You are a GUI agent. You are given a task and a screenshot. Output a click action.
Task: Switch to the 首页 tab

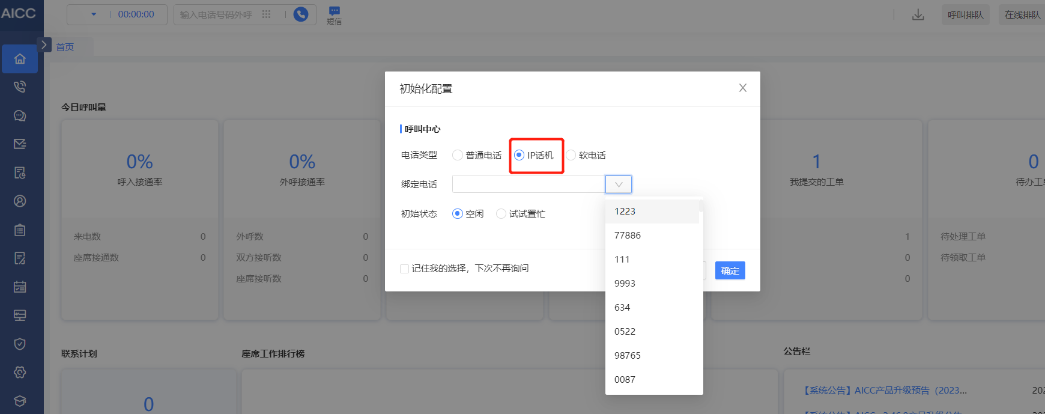[65, 47]
